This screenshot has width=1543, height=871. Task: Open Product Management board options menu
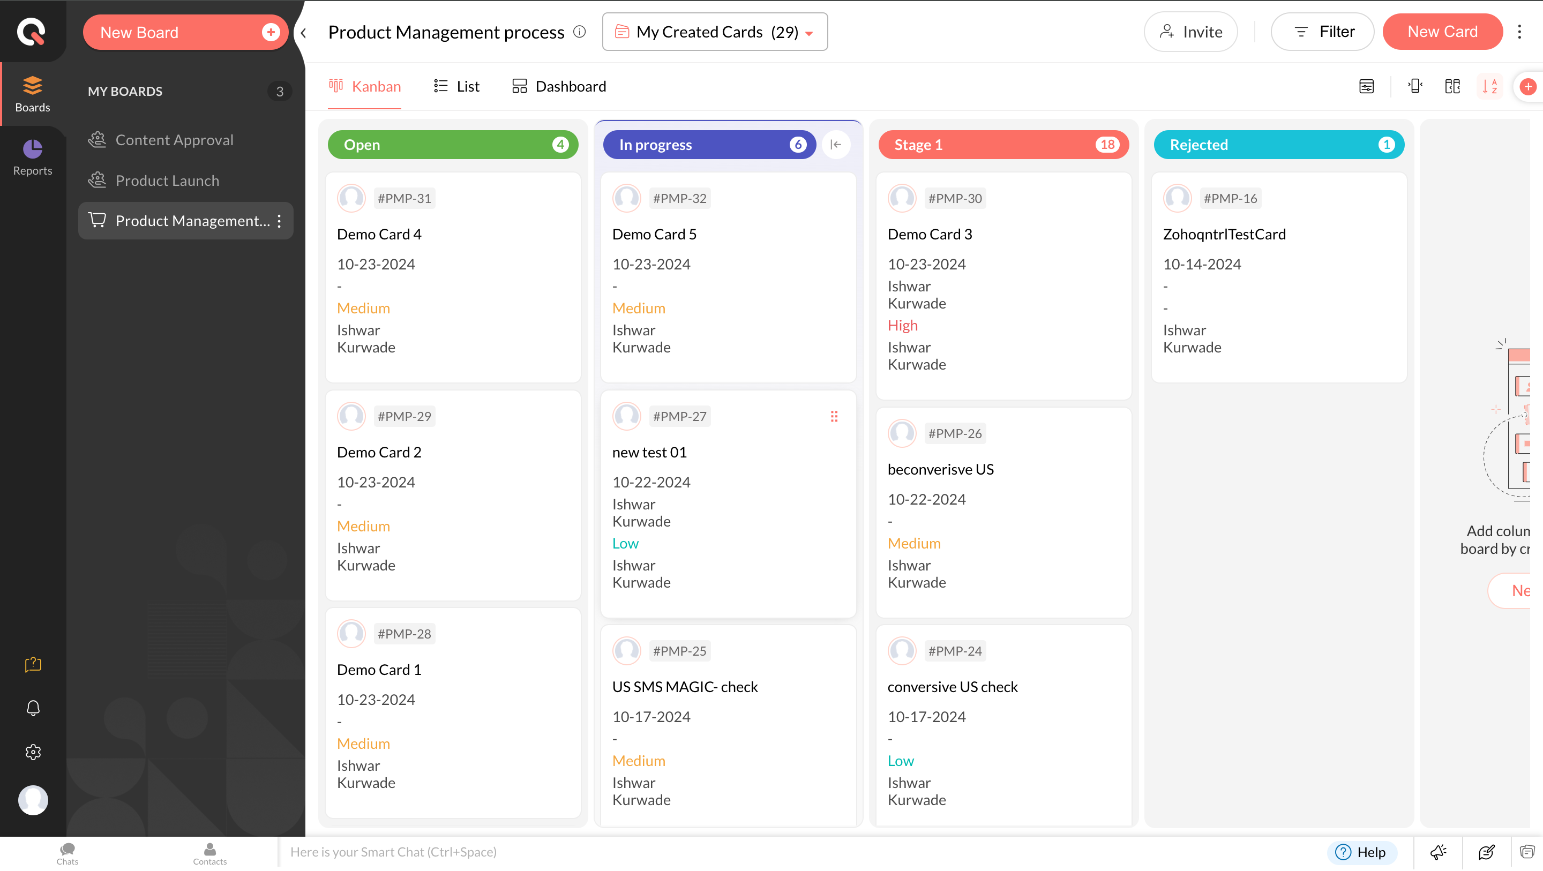coord(279,221)
